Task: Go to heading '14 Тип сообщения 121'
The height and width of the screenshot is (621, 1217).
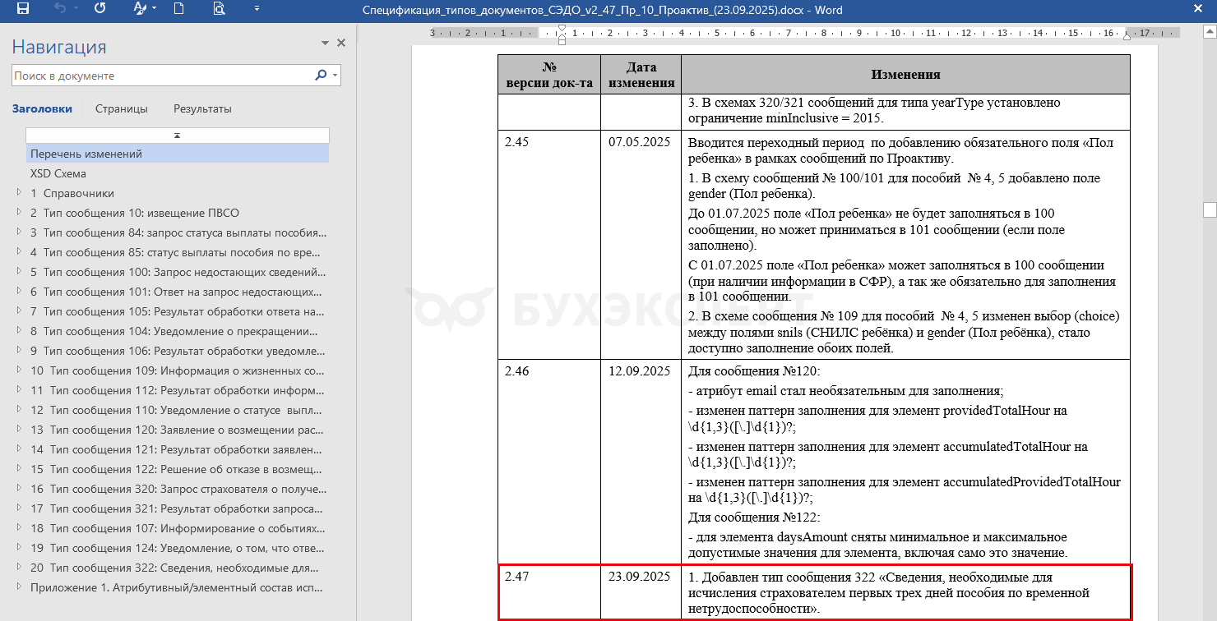Action: click(178, 449)
